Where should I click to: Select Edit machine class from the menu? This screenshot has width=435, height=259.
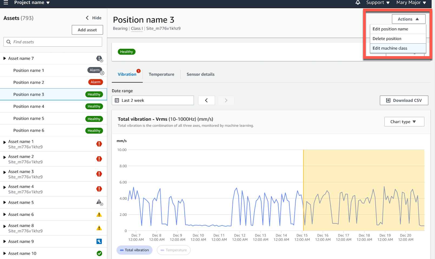(390, 48)
